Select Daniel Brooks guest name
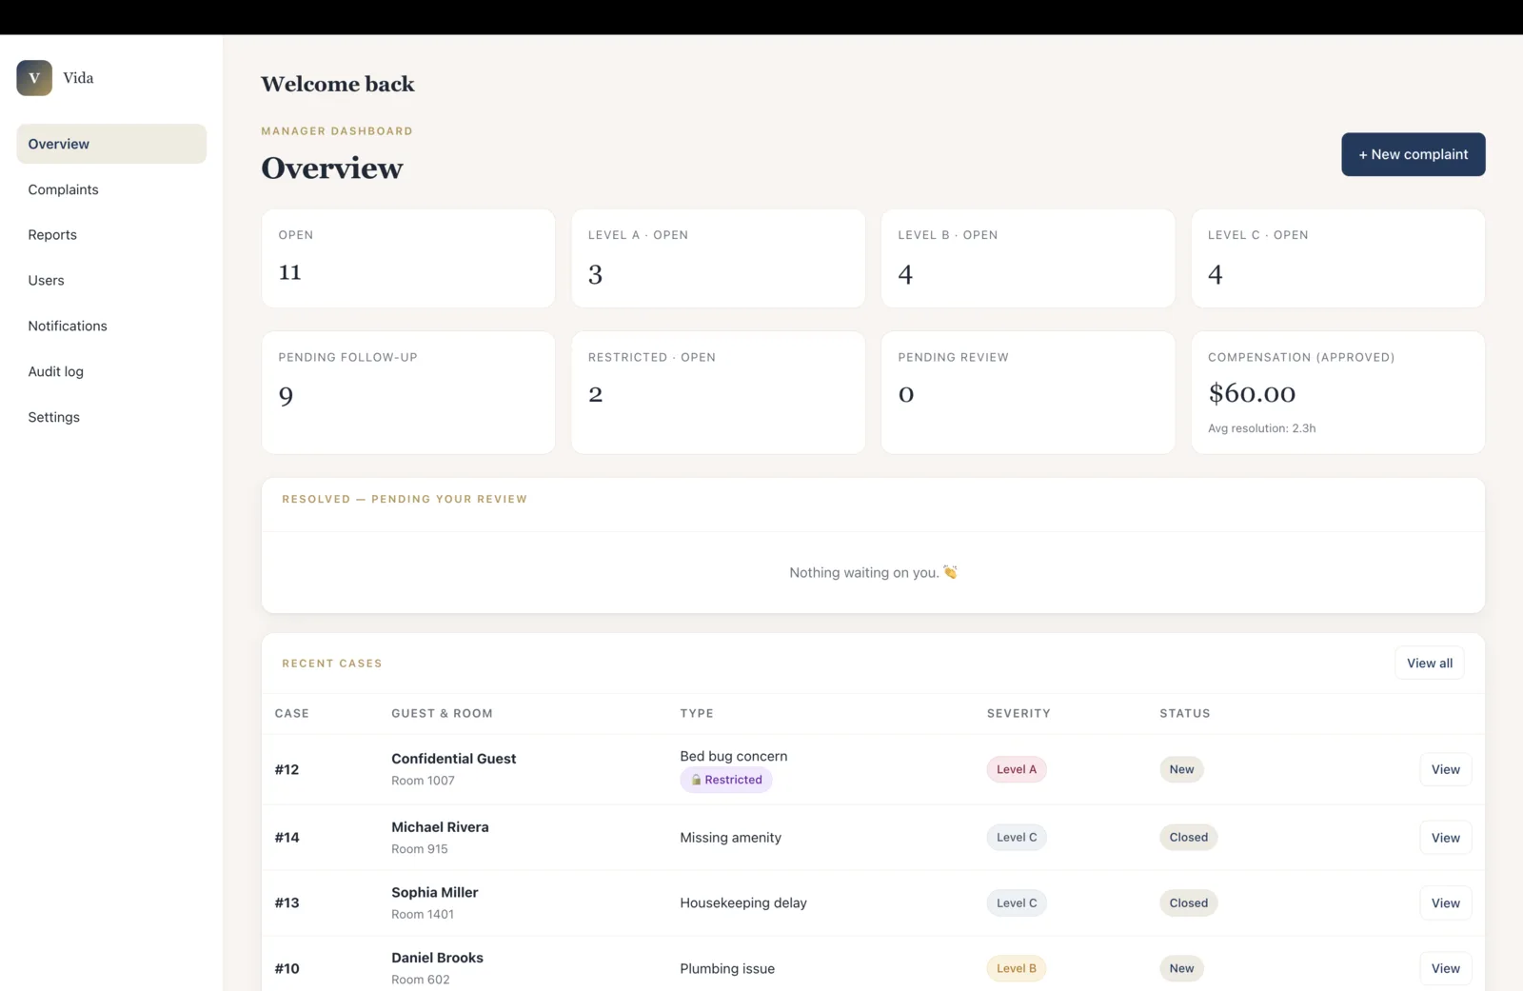 [437, 958]
